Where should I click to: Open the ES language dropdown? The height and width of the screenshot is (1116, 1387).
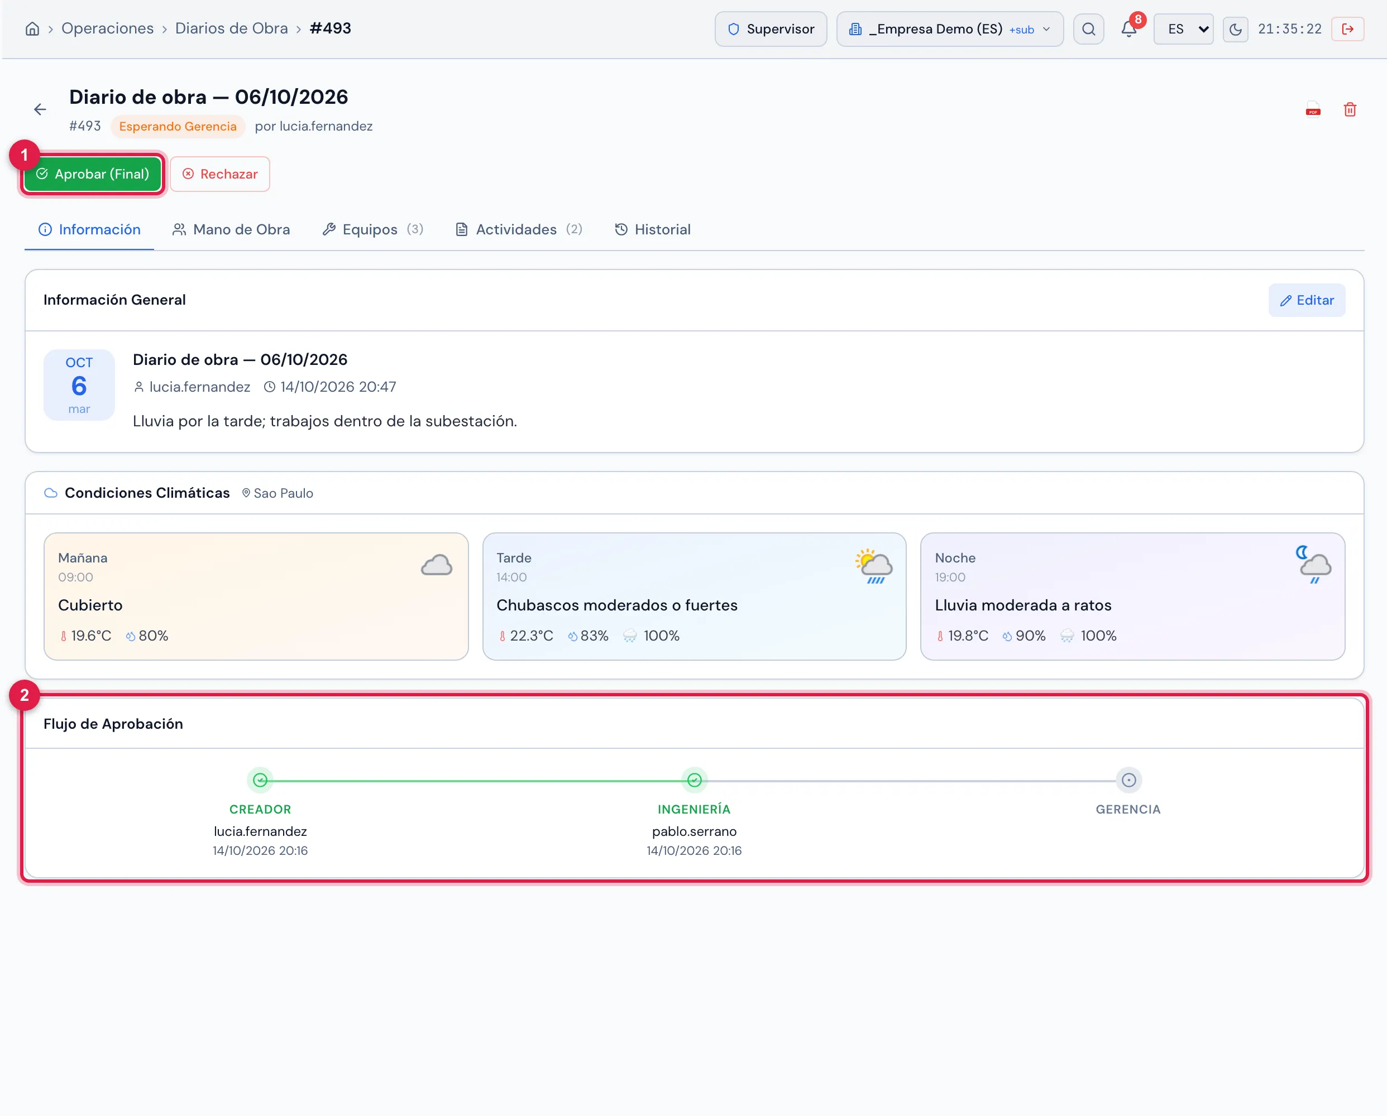coord(1183,29)
